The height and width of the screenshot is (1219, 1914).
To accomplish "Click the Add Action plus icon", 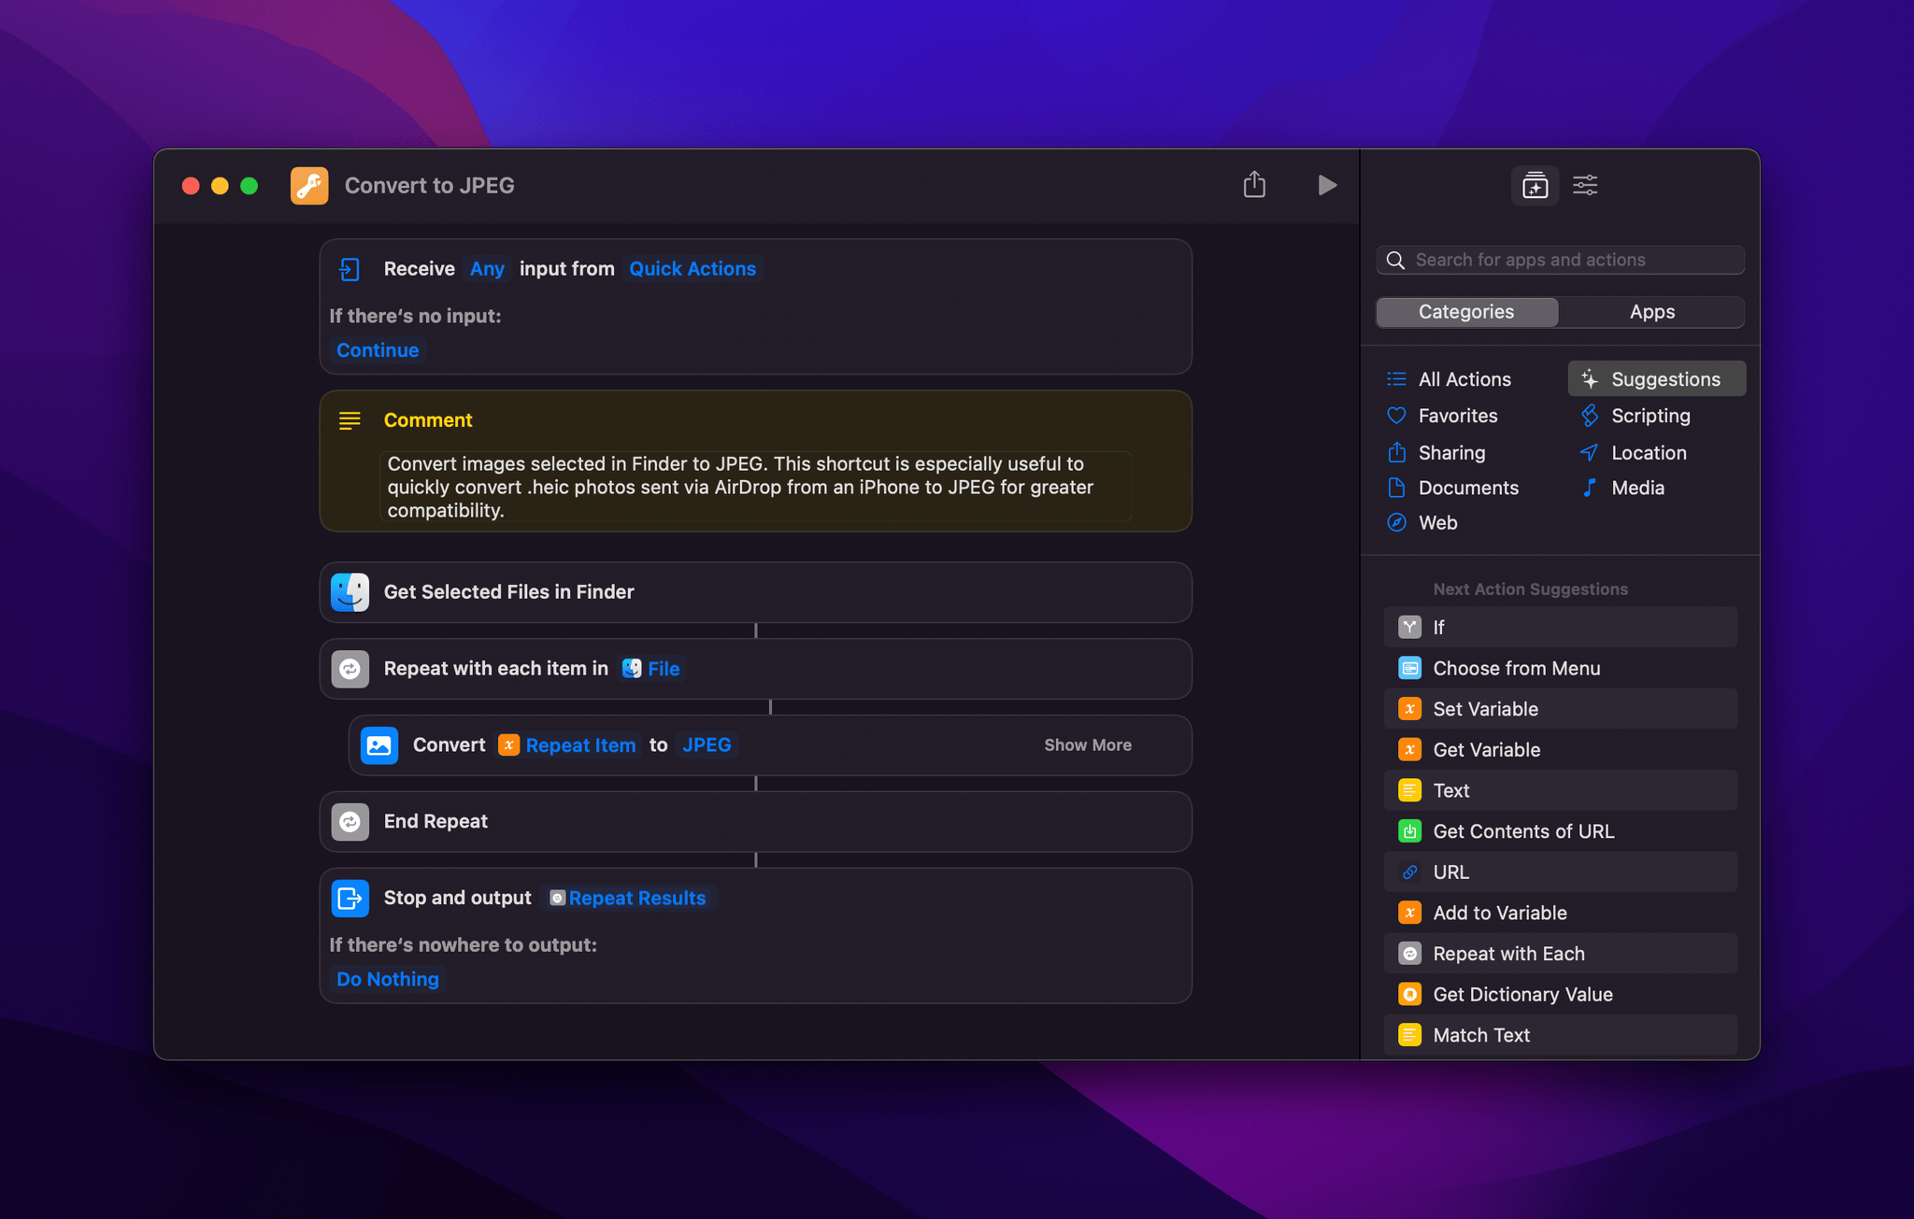I will click(1533, 184).
